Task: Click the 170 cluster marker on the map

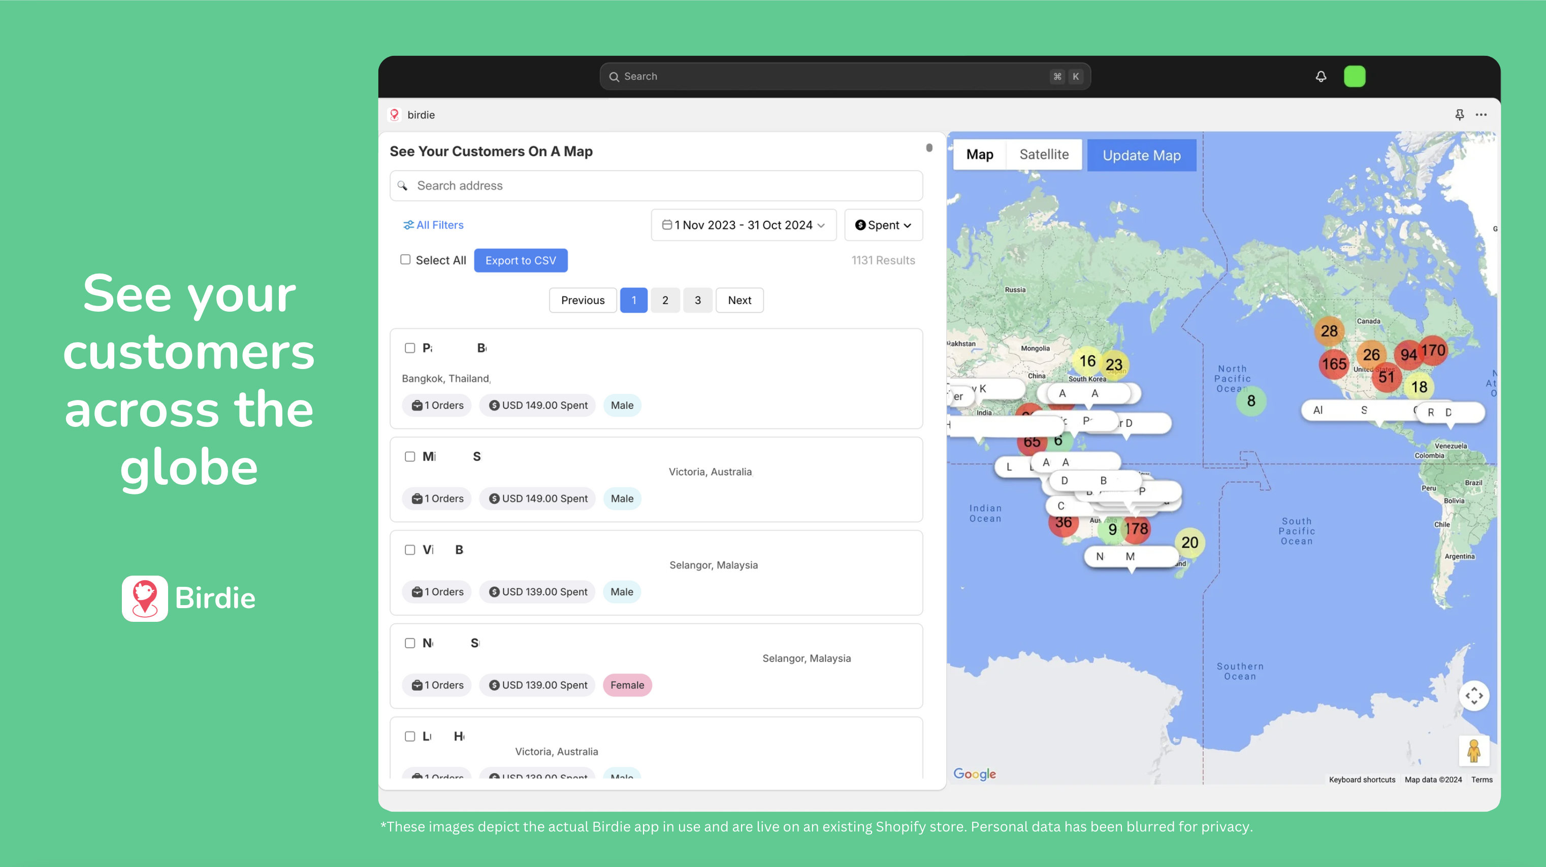Action: tap(1433, 350)
